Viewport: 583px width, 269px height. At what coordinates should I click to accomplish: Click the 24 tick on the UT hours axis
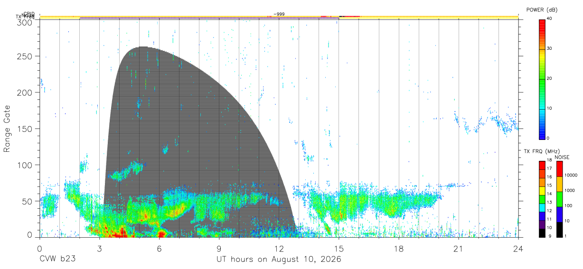click(x=518, y=249)
